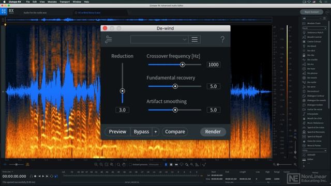Open the Voice De-noise module
The width and height of the screenshot is (331, 186).
(314, 141)
